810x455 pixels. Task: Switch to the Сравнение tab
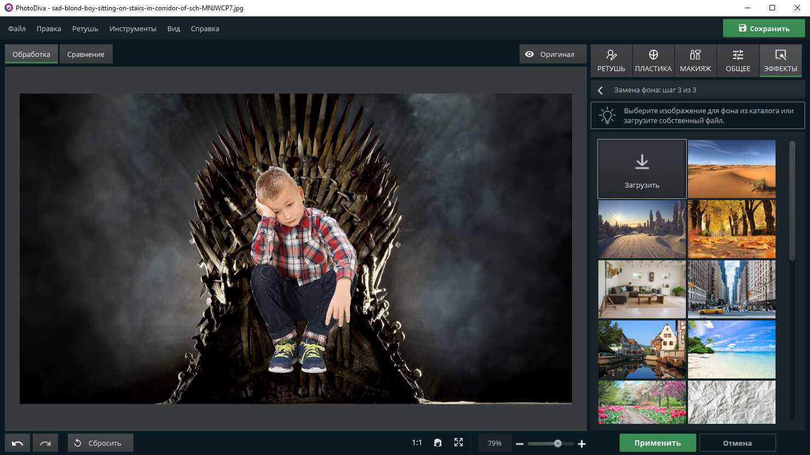[86, 54]
